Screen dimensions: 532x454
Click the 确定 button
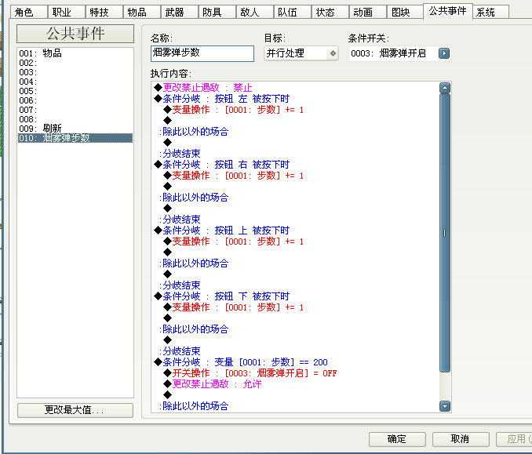click(397, 439)
